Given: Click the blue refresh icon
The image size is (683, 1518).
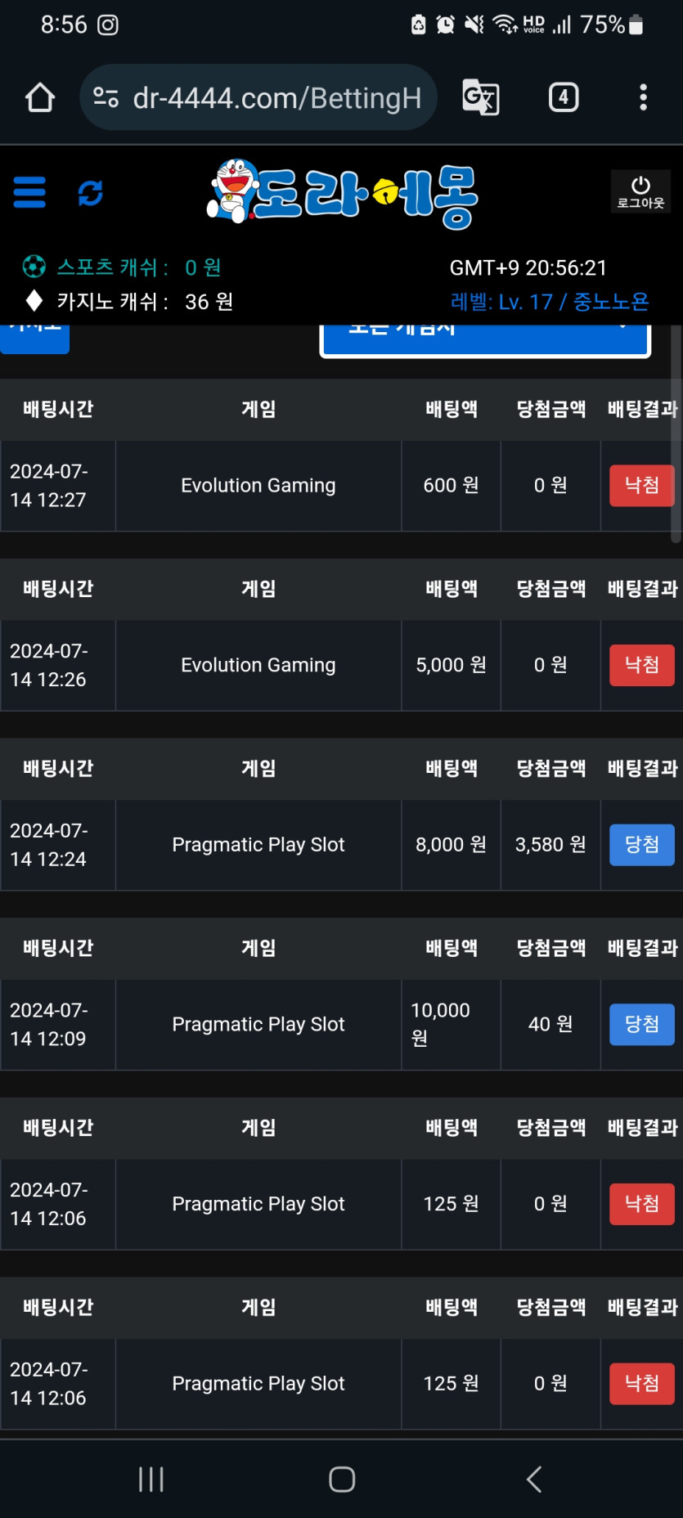Looking at the screenshot, I should (x=90, y=193).
